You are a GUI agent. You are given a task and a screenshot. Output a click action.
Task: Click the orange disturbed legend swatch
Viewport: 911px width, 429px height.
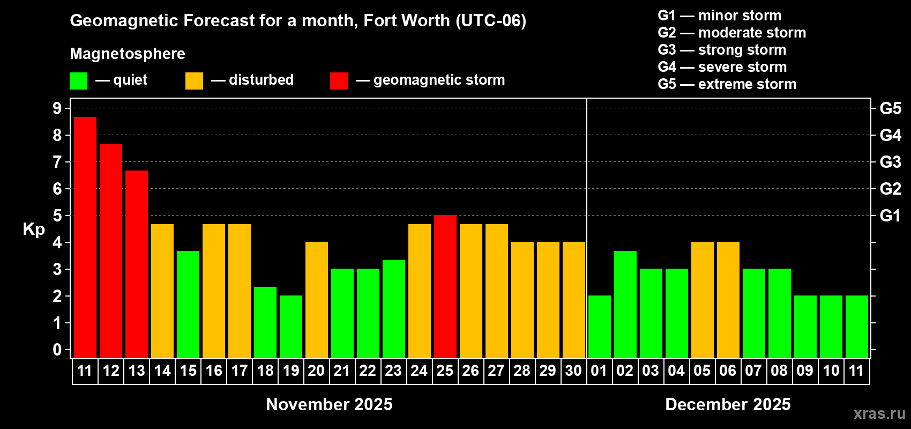(x=195, y=81)
